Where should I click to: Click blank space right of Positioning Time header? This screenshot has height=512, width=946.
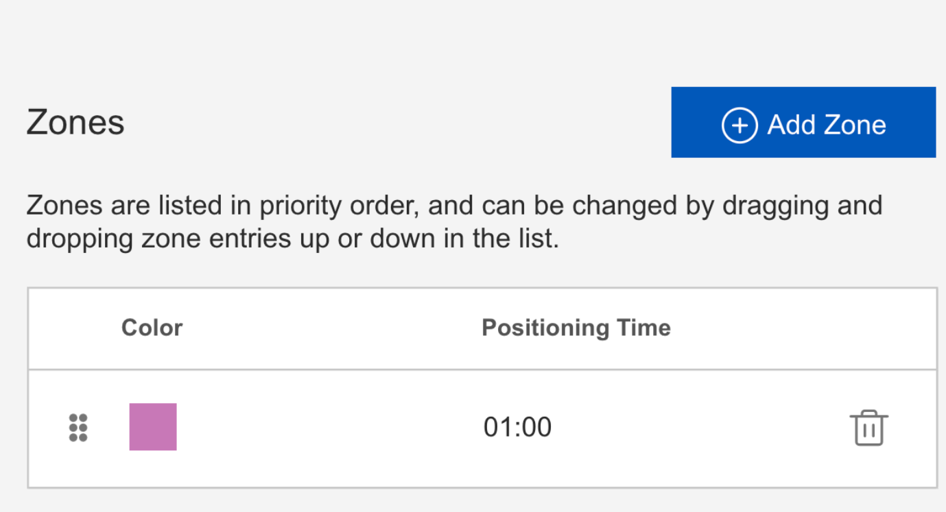coord(803,328)
